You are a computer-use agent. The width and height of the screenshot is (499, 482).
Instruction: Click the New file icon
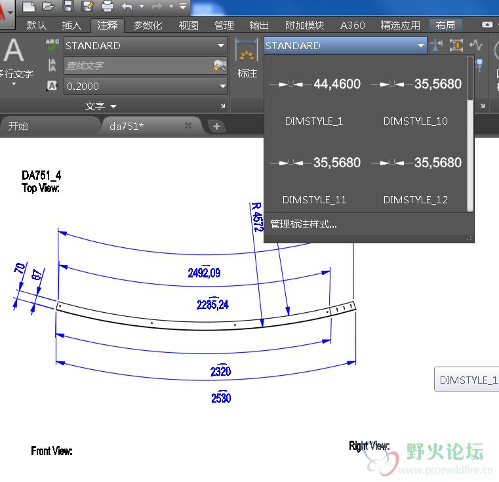[28, 7]
